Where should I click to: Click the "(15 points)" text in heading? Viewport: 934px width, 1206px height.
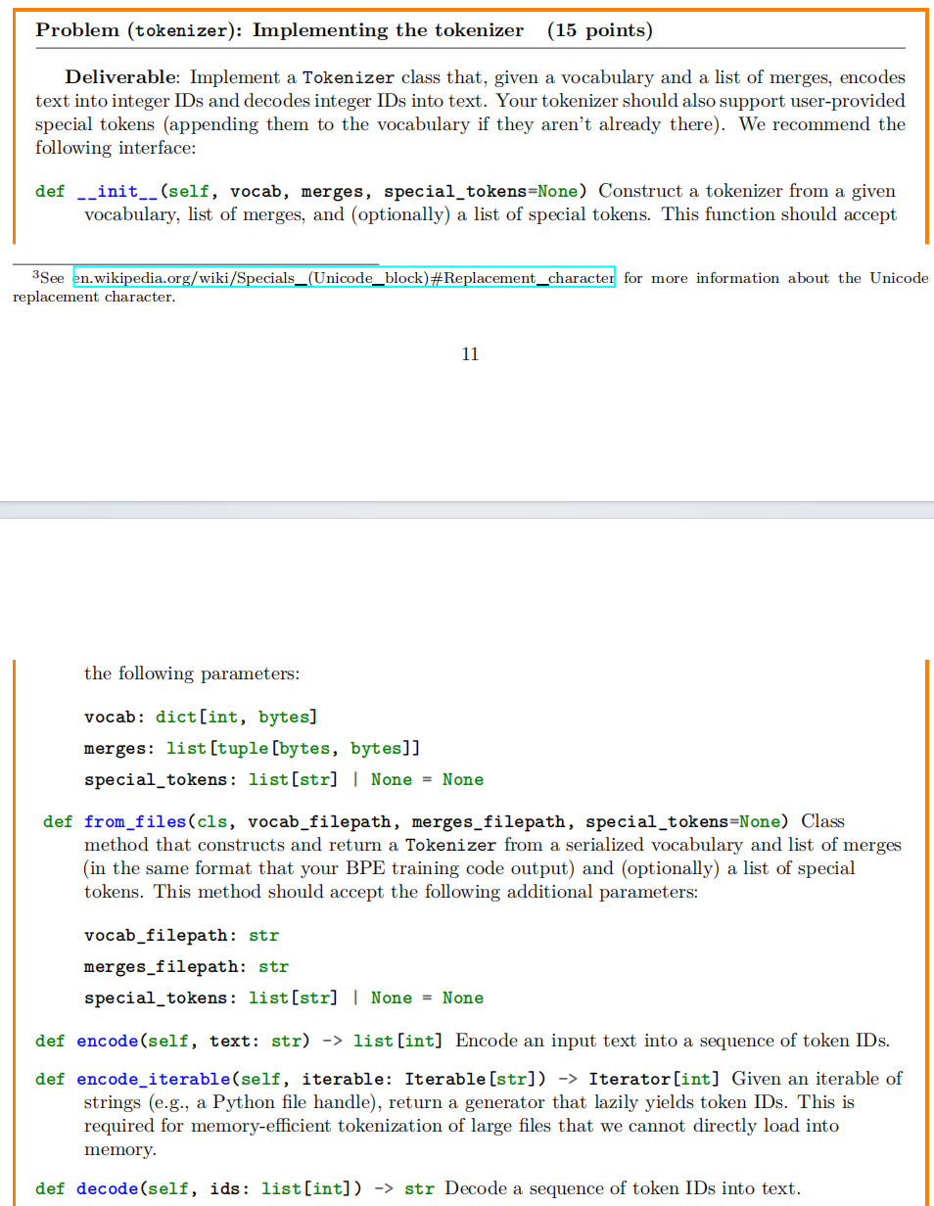tap(600, 30)
